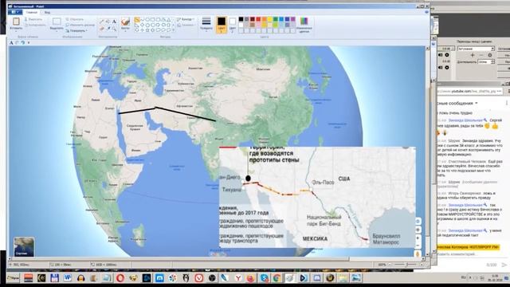Image resolution: width=510 pixels, height=287 pixels.
Task: Click the Paint zoom slider
Action: 406,265
